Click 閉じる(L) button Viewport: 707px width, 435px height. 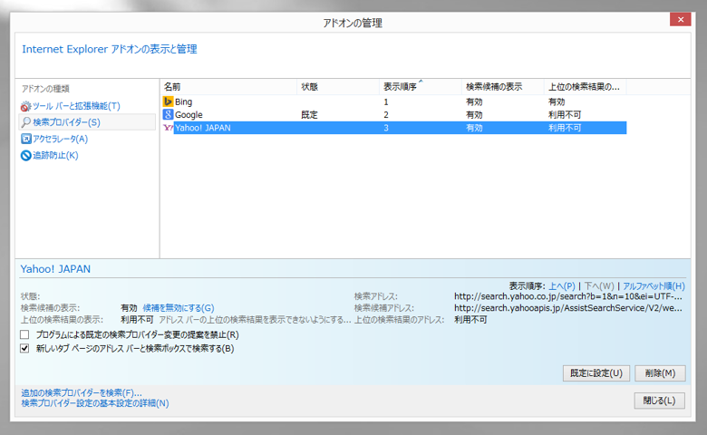pyautogui.click(x=659, y=401)
